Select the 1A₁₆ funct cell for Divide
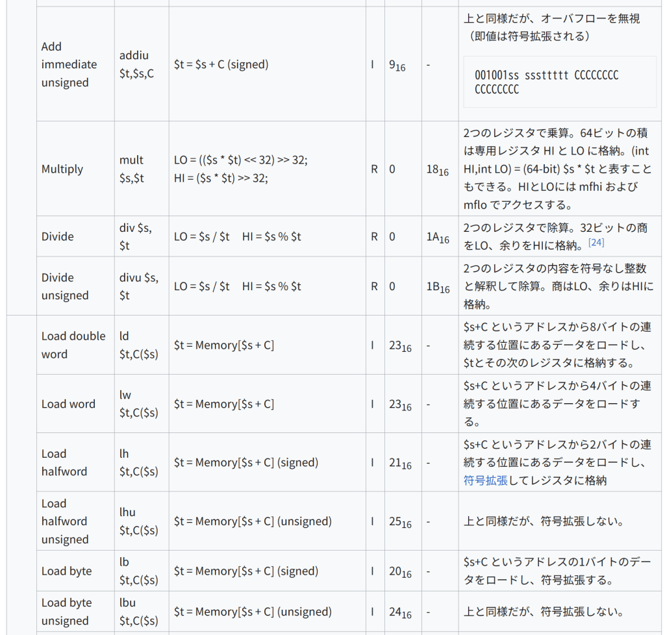The image size is (665, 635). point(437,237)
